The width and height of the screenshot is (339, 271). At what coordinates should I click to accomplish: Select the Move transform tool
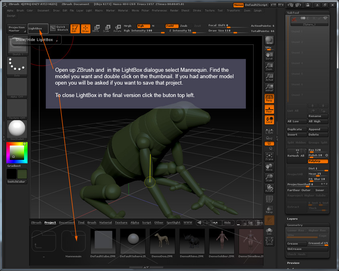point(96,28)
